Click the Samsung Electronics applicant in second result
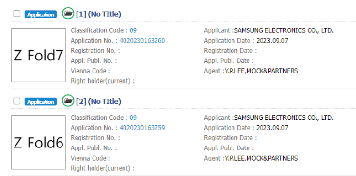This screenshot has width=356, height=176. point(284,117)
